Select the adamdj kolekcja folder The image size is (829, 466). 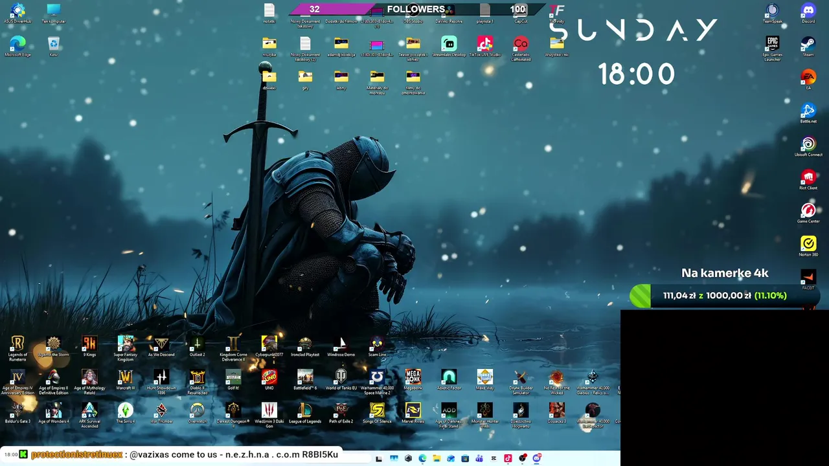[x=341, y=47]
